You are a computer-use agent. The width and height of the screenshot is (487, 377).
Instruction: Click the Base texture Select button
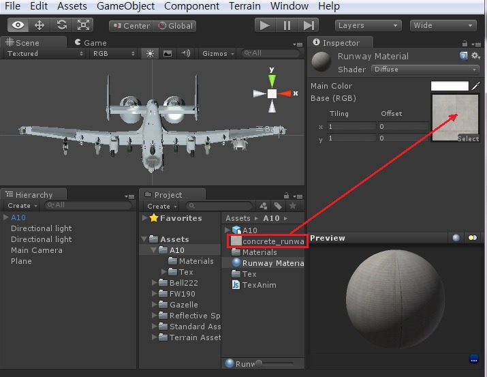coord(468,138)
